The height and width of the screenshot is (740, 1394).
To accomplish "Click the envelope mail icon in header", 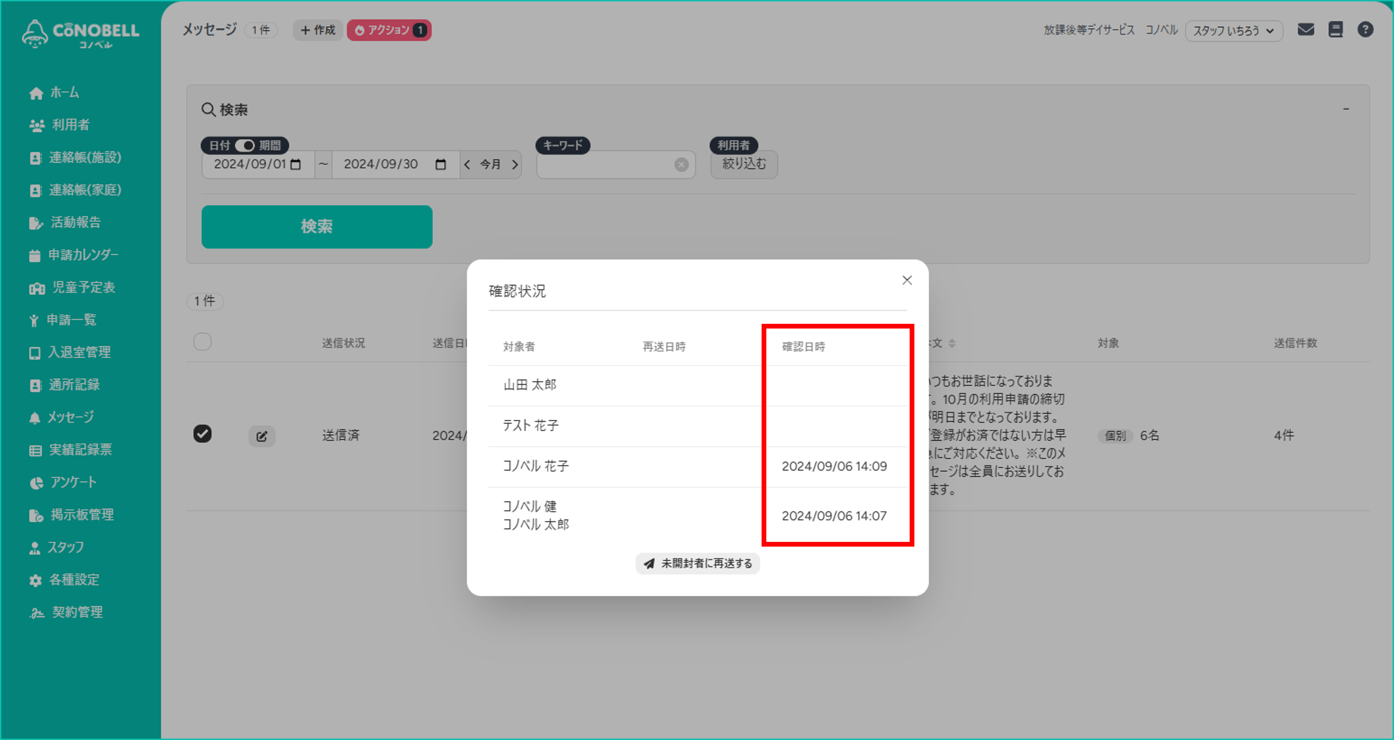I will tap(1306, 29).
